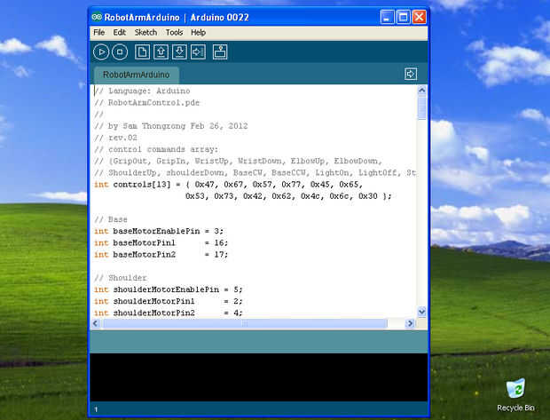Click the line beginning '0x53, 0x73'

[x=288, y=196]
